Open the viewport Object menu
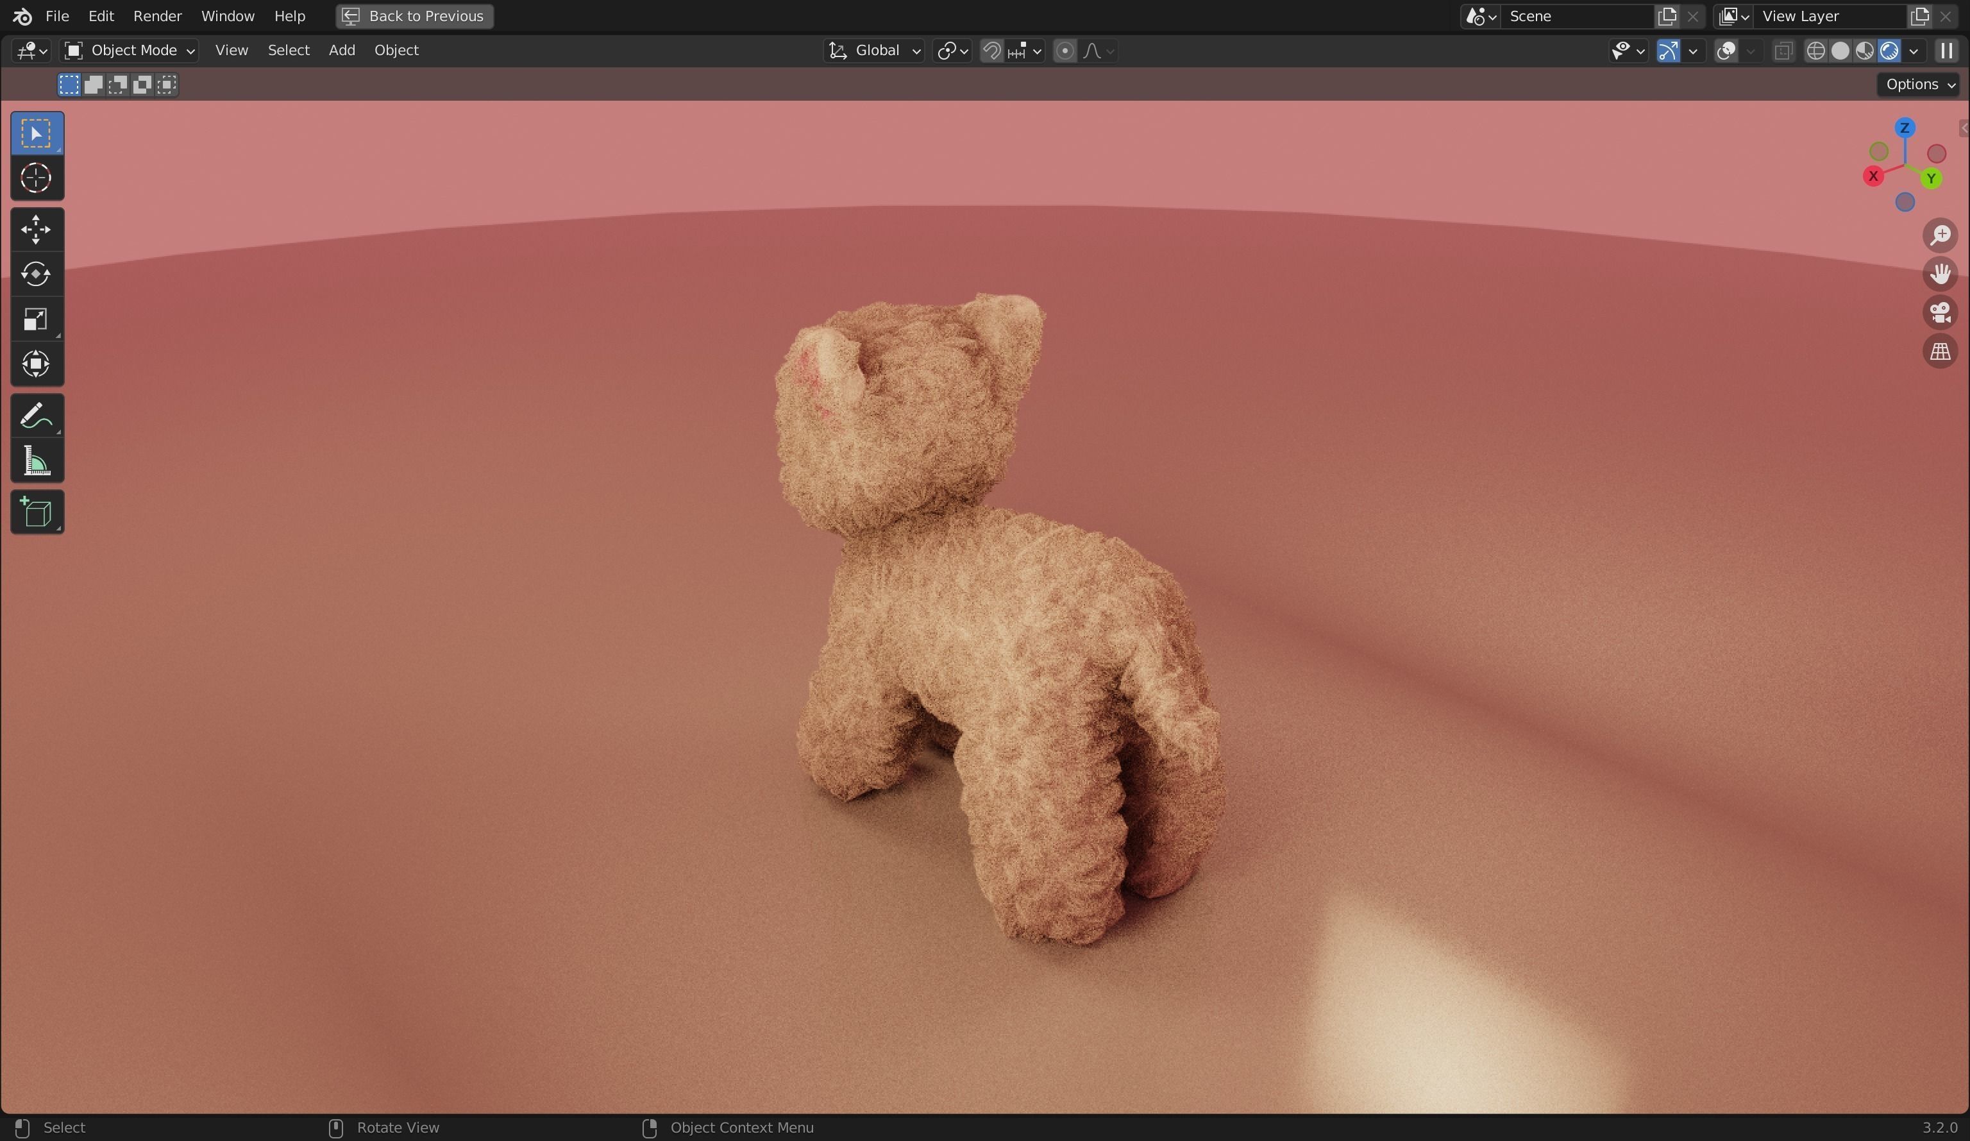The image size is (1970, 1141). 396,51
